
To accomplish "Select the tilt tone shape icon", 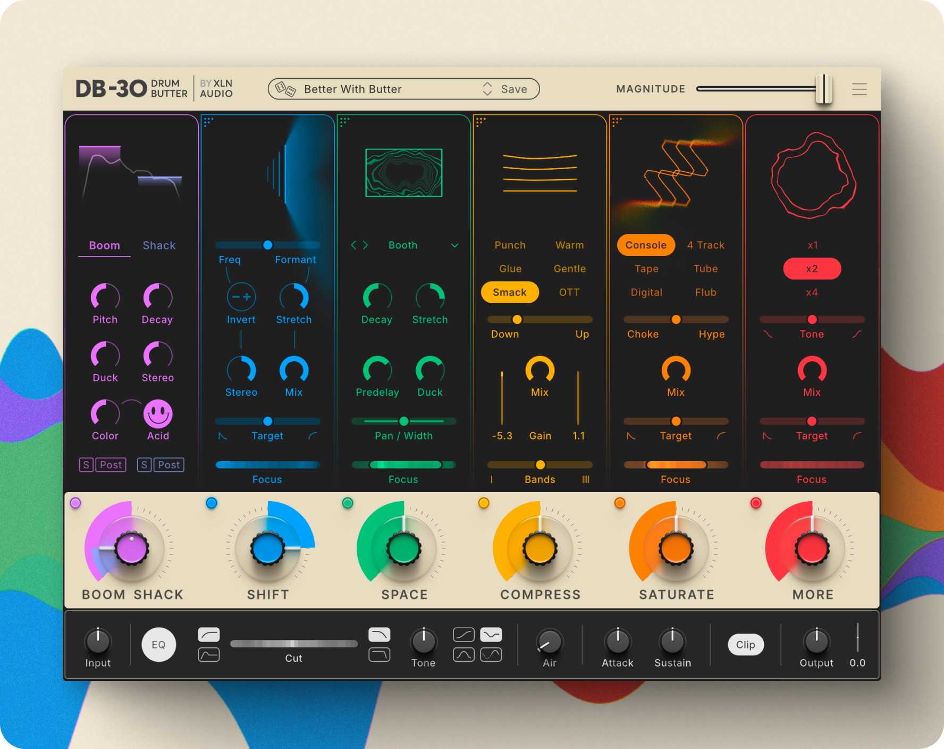I will tap(464, 634).
